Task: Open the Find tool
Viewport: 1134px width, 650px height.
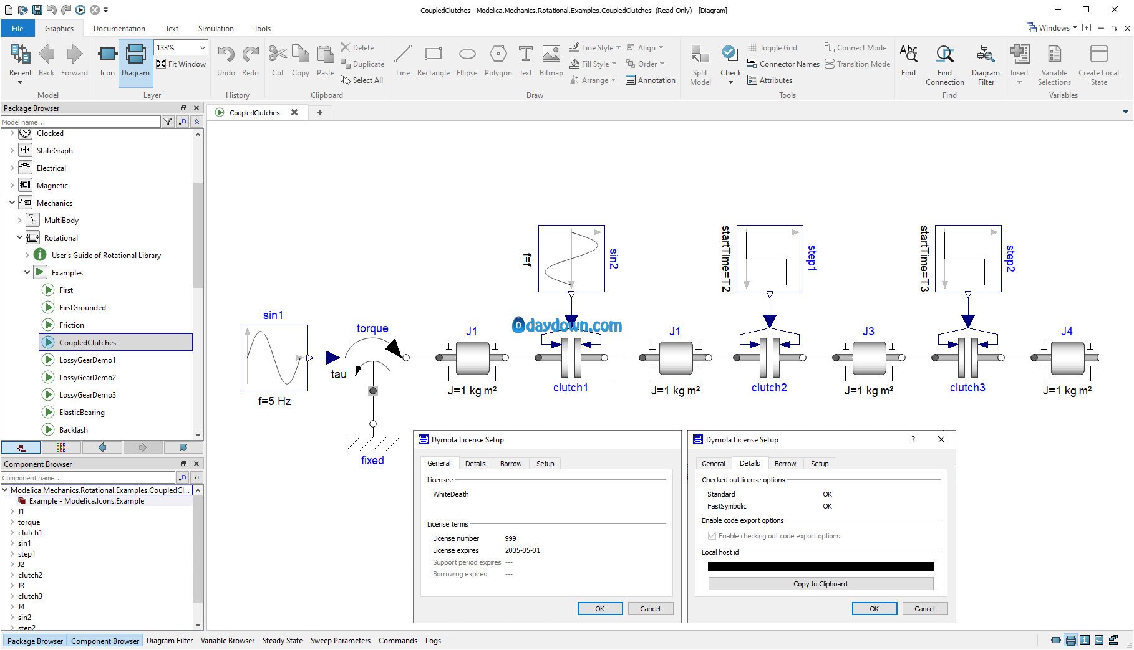Action: tap(908, 60)
